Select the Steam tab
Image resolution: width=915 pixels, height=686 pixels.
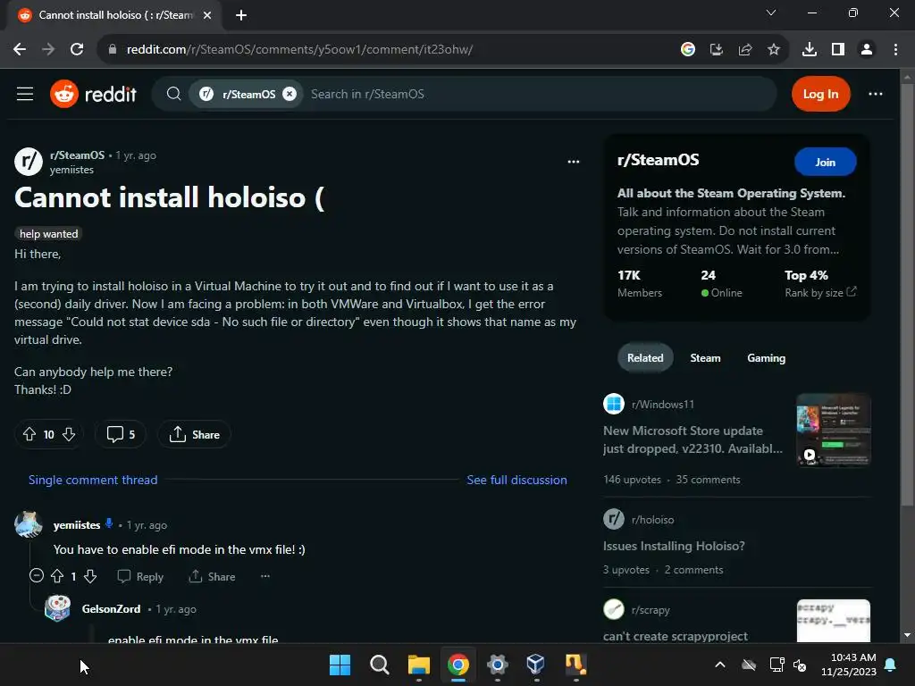pyautogui.click(x=705, y=357)
